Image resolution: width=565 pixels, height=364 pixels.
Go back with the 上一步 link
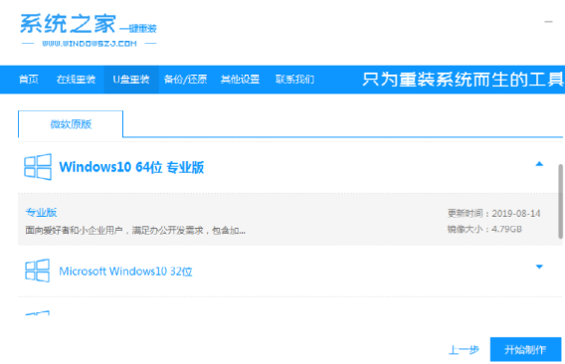[464, 350]
